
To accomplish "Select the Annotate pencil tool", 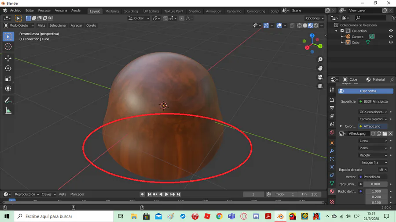I will (x=8, y=100).
